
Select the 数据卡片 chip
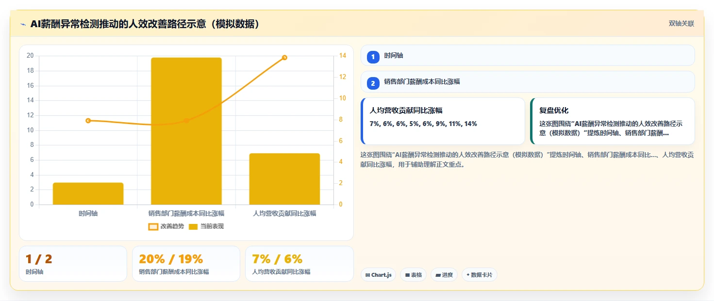tap(480, 275)
